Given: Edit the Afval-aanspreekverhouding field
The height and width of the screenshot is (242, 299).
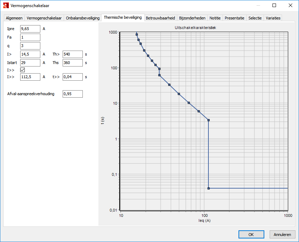Looking at the screenshot, I should click(73, 94).
